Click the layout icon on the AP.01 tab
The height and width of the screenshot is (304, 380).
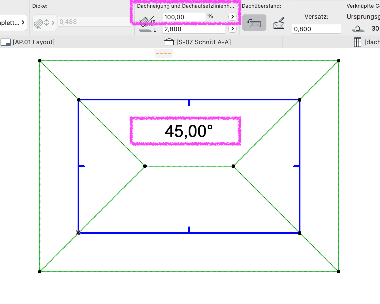(x=6, y=43)
